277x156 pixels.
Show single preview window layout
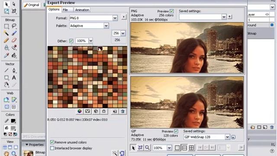177,148
